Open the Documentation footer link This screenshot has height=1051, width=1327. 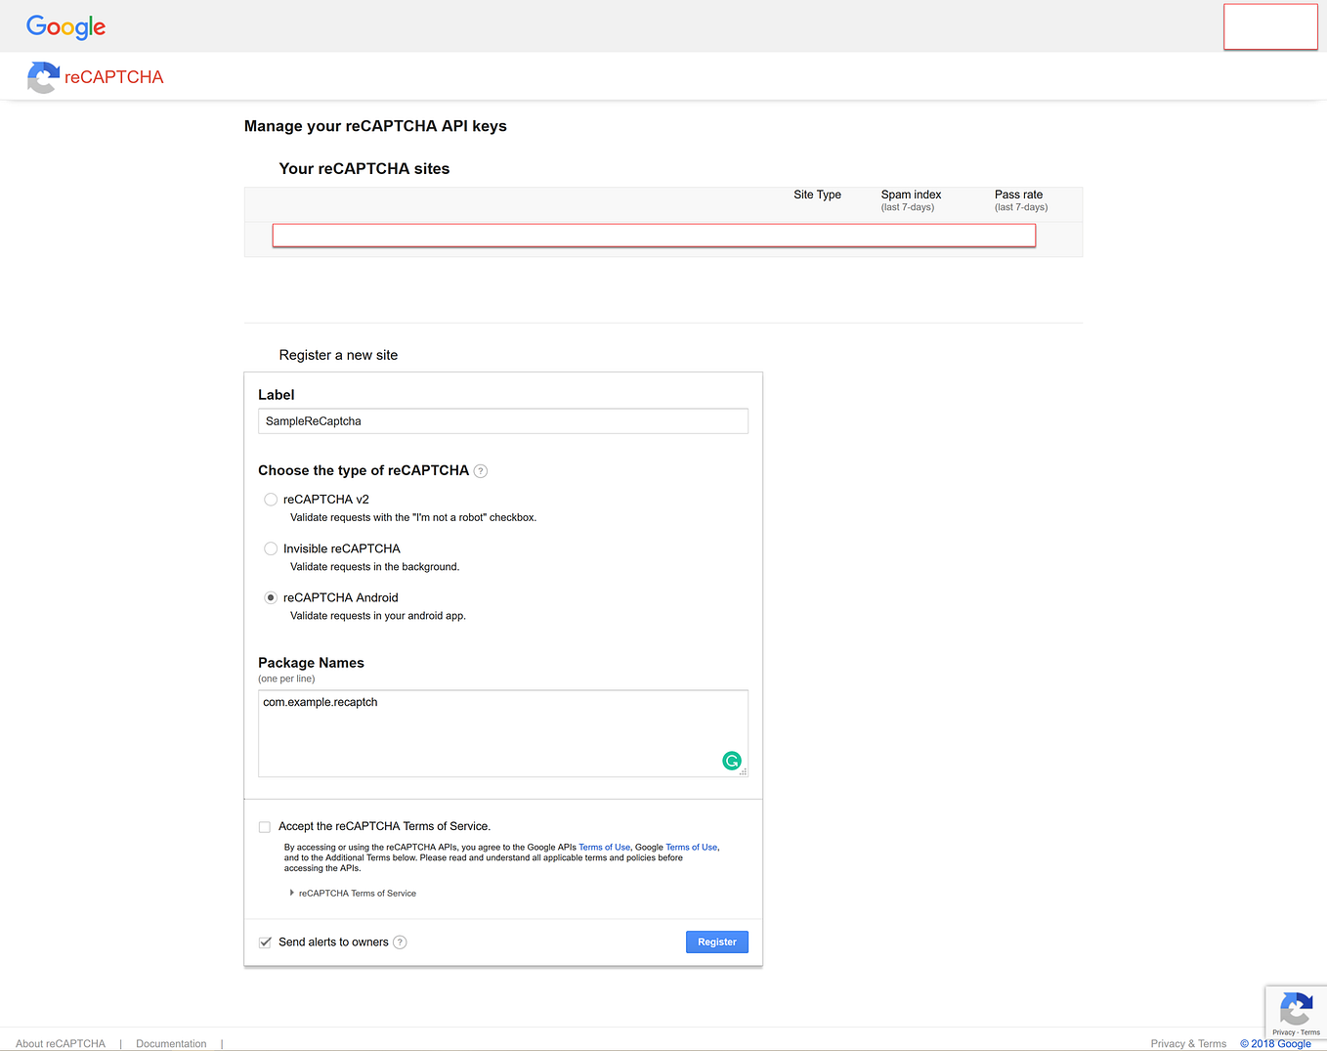tap(170, 1043)
